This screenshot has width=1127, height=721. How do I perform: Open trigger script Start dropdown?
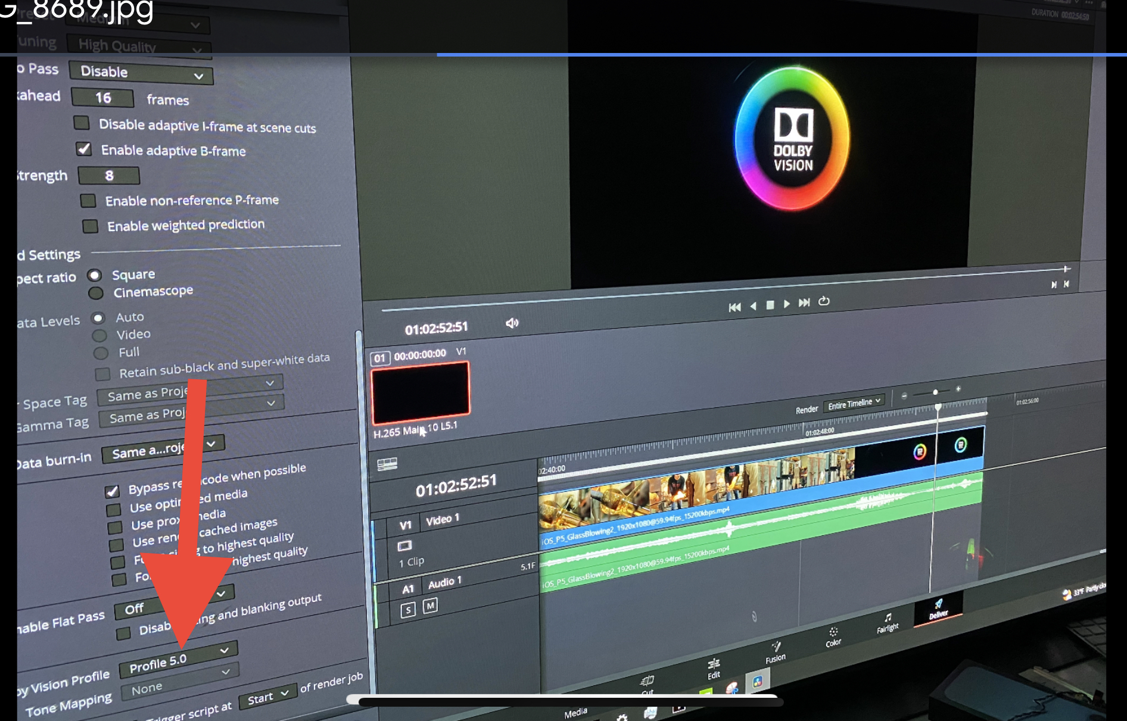click(267, 697)
